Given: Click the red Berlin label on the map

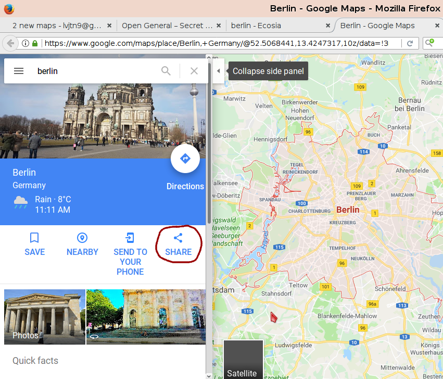Looking at the screenshot, I should [348, 210].
